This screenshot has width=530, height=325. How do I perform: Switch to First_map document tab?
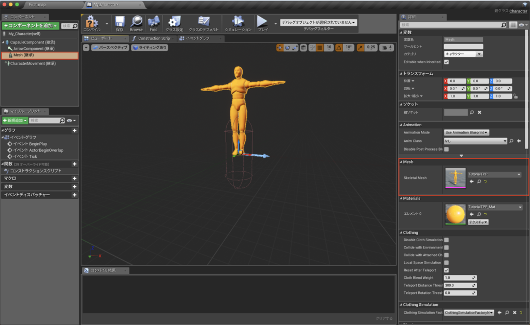tap(37, 4)
